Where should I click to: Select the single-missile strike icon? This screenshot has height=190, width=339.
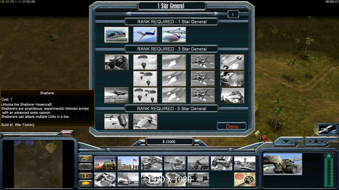click(174, 62)
